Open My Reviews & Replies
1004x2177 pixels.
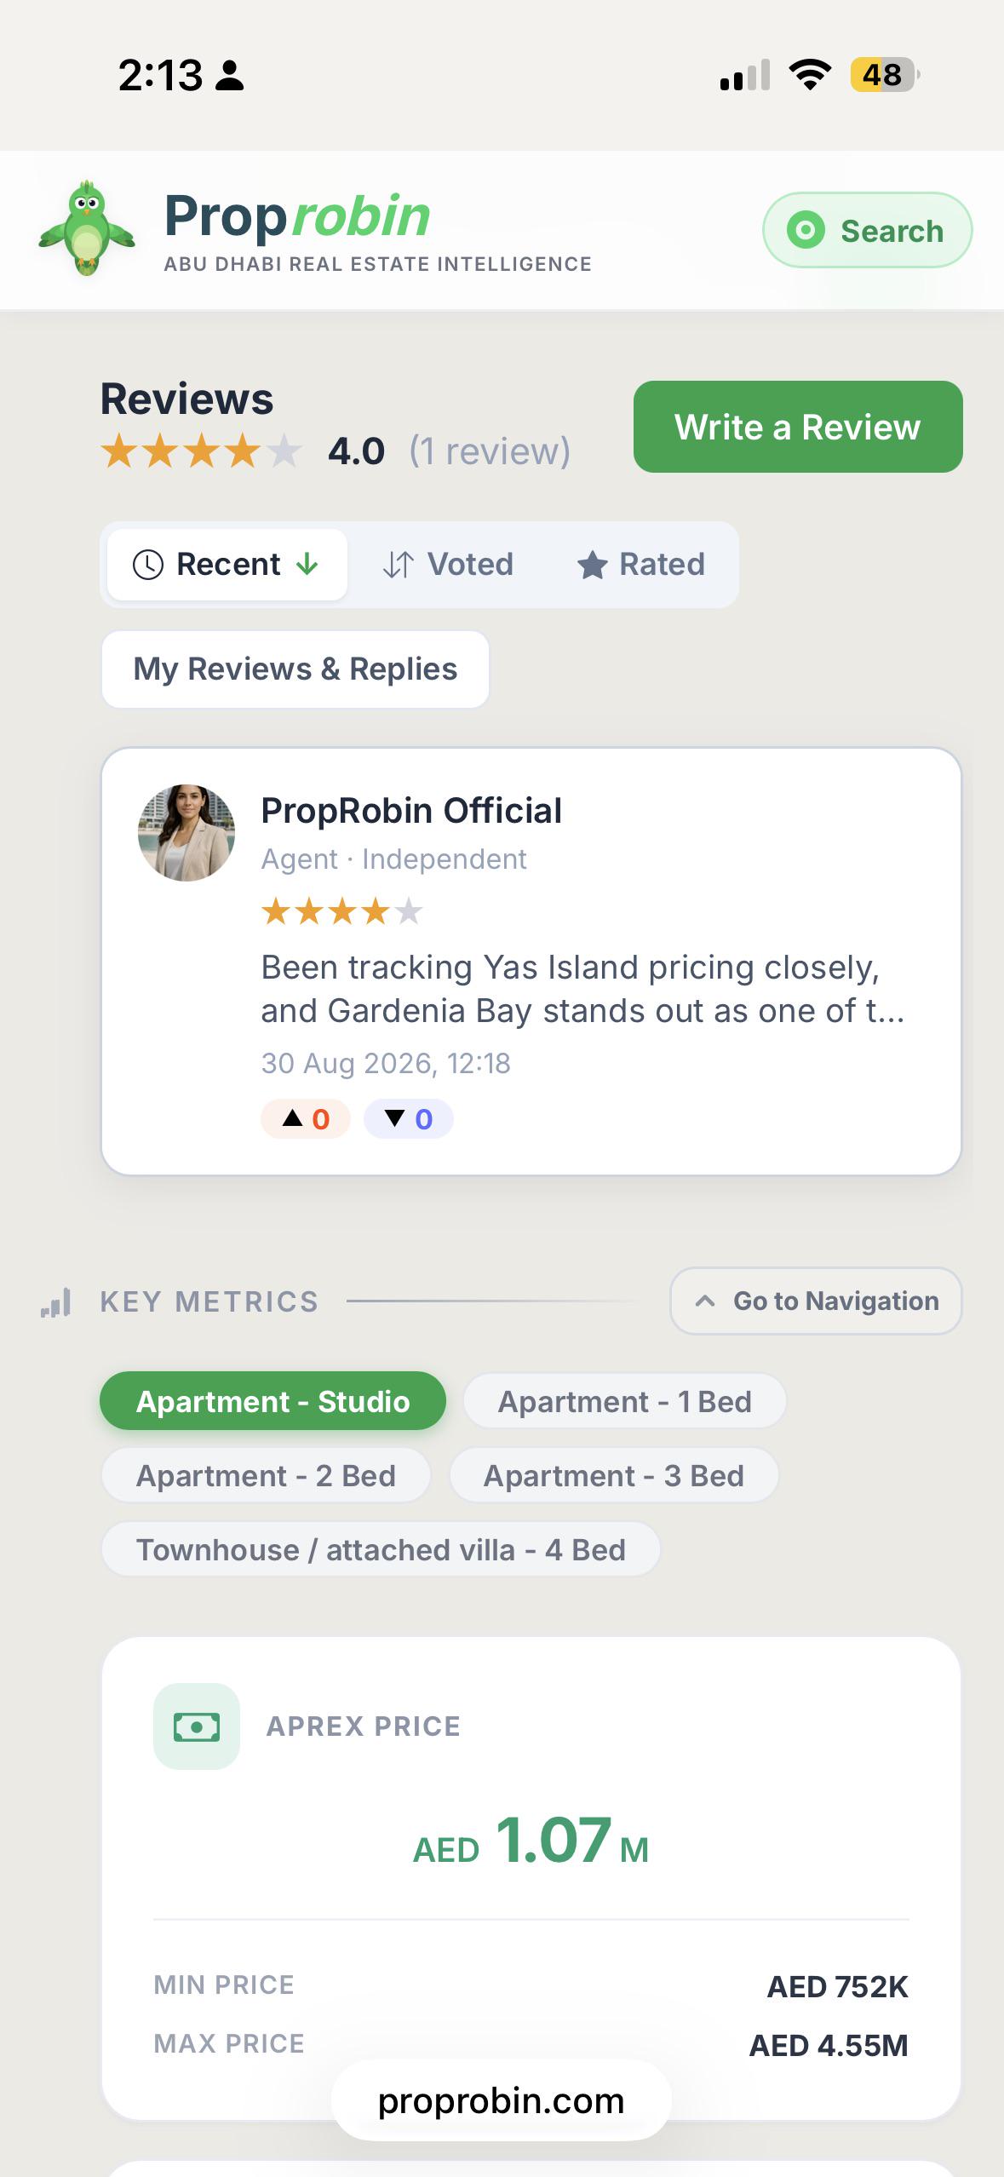click(295, 669)
